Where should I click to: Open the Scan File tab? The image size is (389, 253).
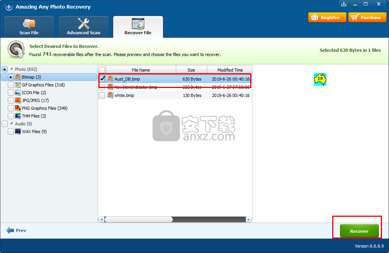pyautogui.click(x=29, y=27)
